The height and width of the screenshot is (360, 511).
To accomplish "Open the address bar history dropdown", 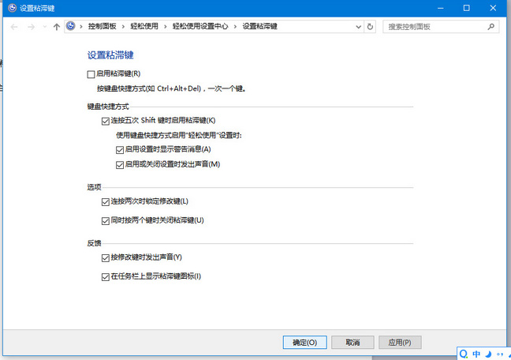I will coord(357,26).
